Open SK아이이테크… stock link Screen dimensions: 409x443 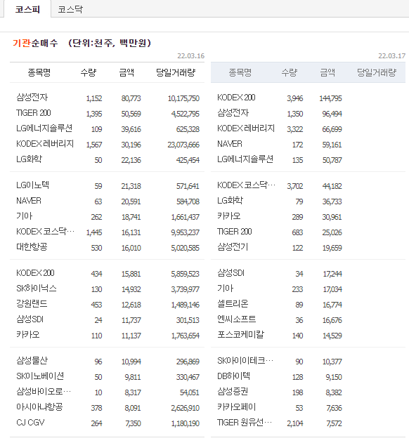click(245, 361)
